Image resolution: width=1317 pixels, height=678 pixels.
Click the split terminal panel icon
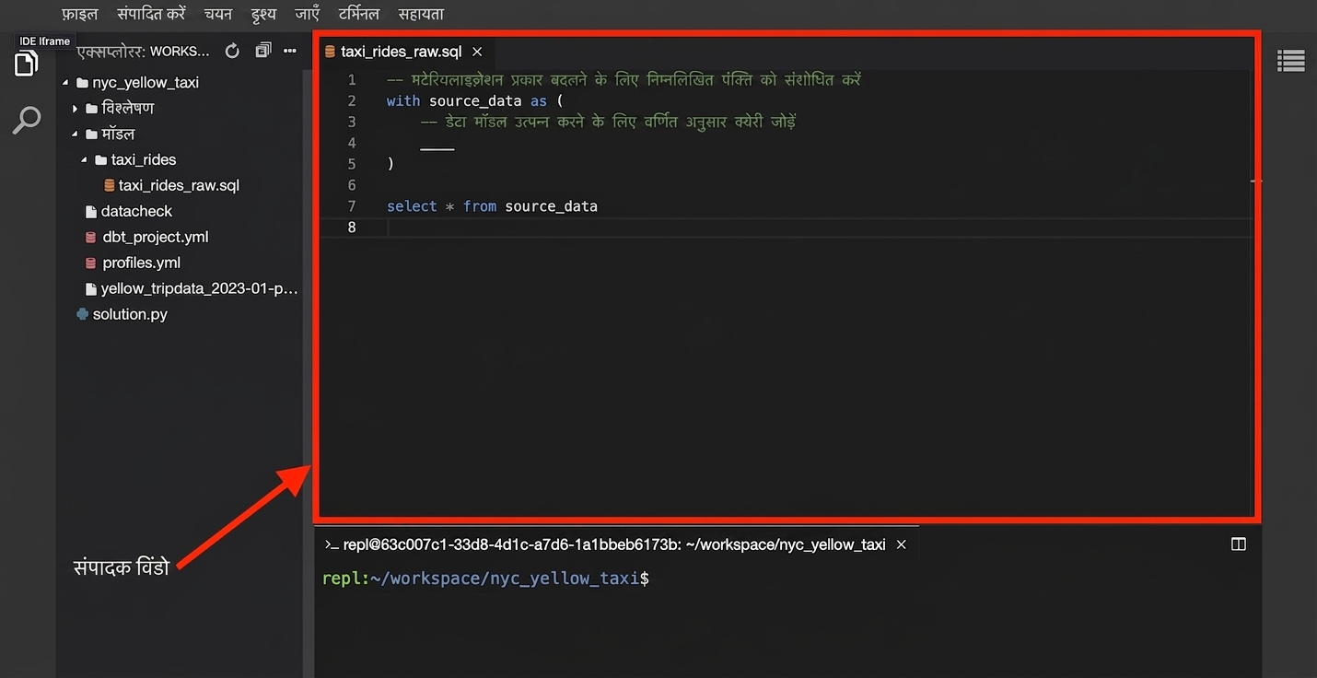click(1239, 544)
